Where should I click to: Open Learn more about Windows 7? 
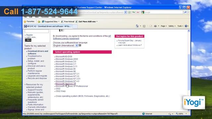pos(130,45)
